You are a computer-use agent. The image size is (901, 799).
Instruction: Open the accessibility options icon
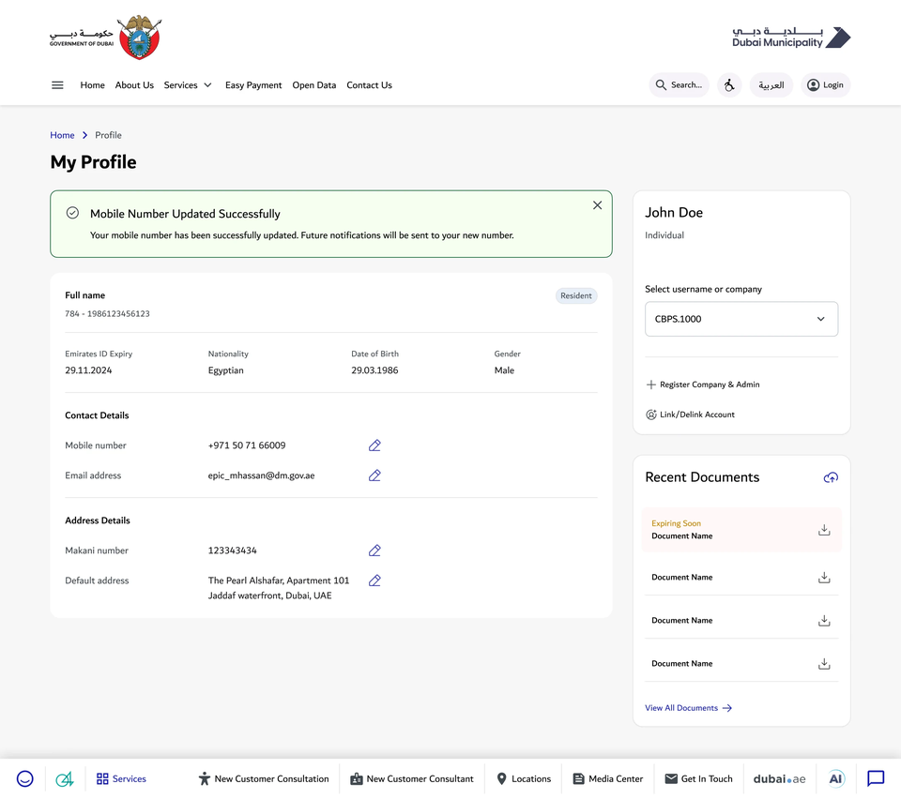(729, 85)
